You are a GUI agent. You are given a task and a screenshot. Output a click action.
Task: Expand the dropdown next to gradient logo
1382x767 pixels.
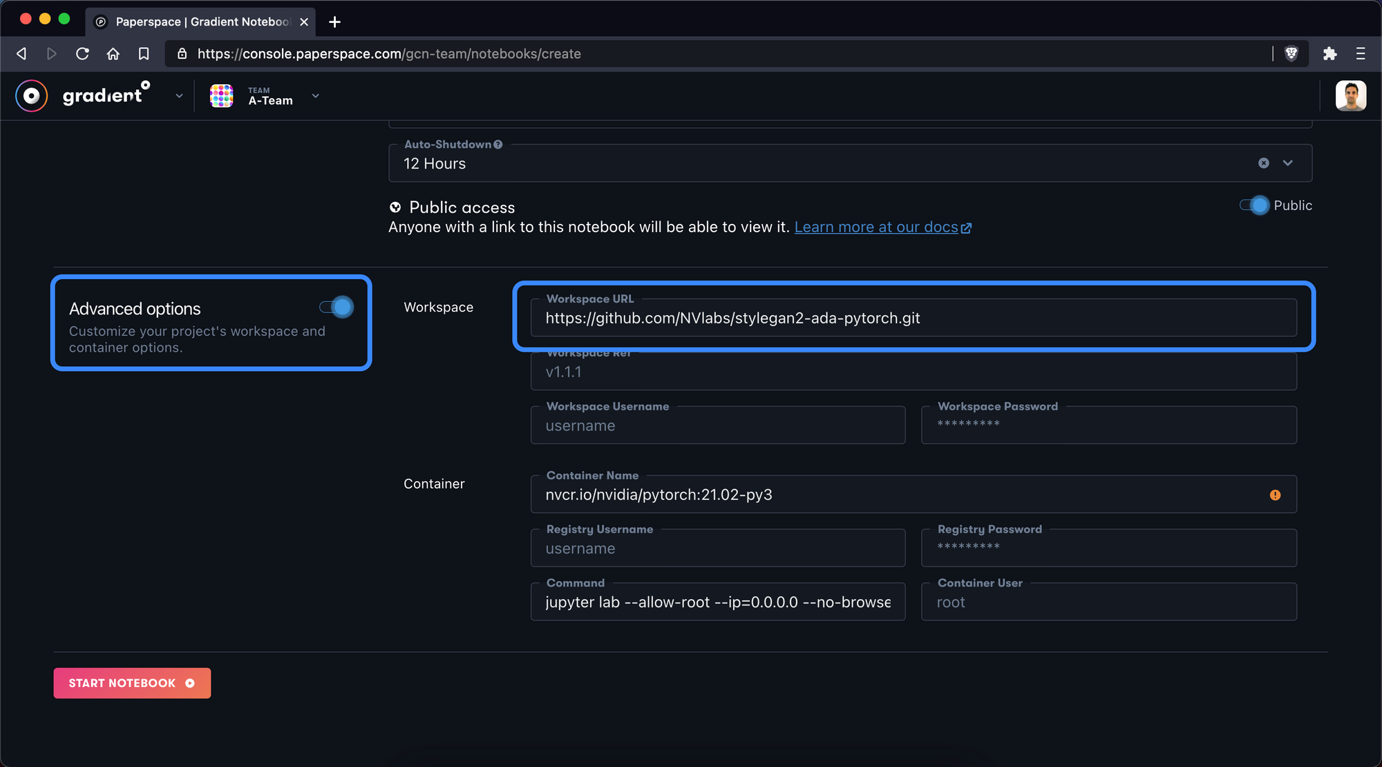[x=179, y=96]
